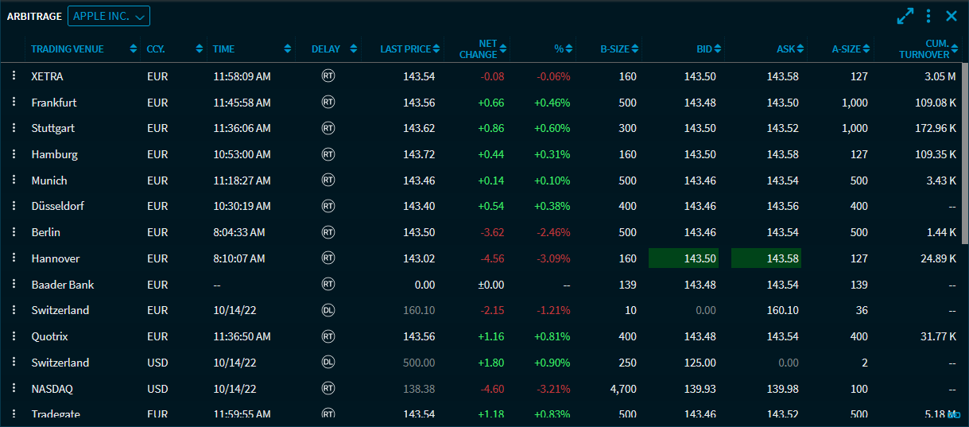Click highlighted Hannover ask 143.58 cell
969x427 pixels.
[766, 258]
